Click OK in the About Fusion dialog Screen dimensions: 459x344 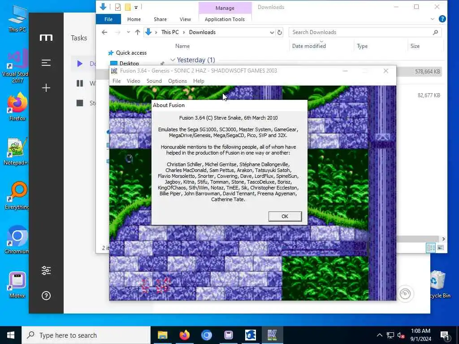285,216
